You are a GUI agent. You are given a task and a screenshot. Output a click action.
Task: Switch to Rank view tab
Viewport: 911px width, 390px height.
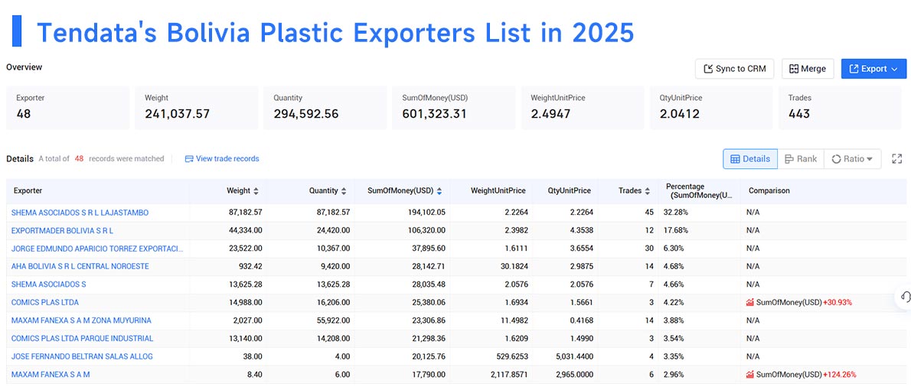pyautogui.click(x=801, y=159)
